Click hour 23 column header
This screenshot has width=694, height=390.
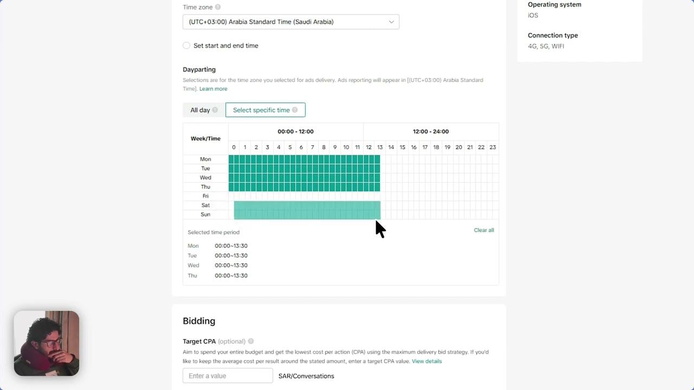(492, 147)
